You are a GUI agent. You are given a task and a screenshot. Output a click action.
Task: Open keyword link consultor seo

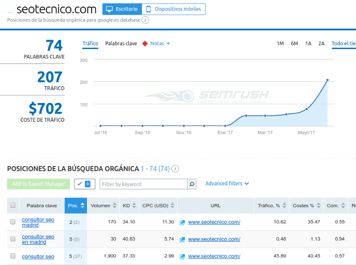point(38,256)
